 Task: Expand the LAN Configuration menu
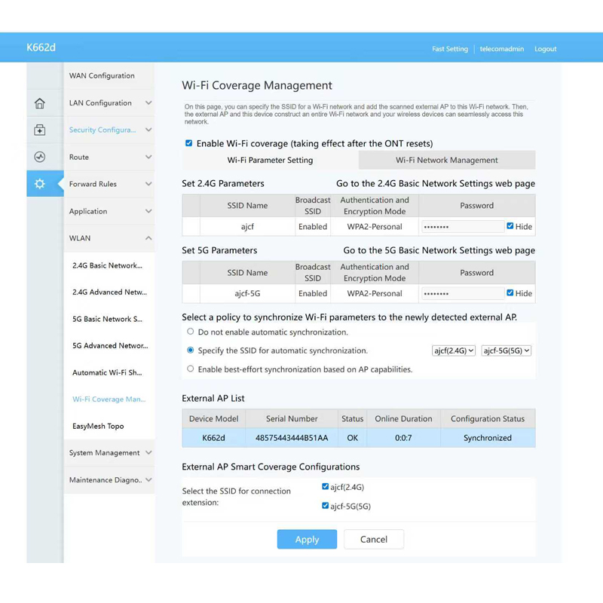(109, 103)
